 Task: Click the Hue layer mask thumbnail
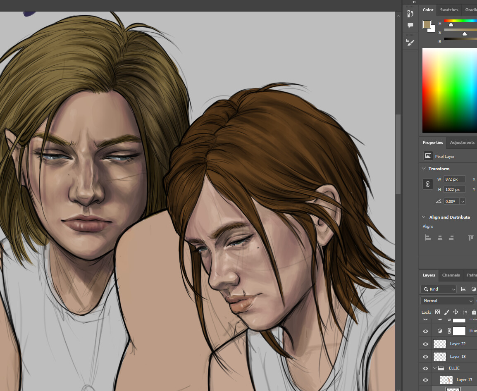tap(459, 331)
